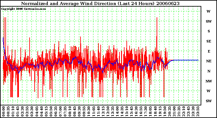This screenshot has height=118, width=217.
Task: Click the 23:55 time axis label
Action: click(198, 111)
